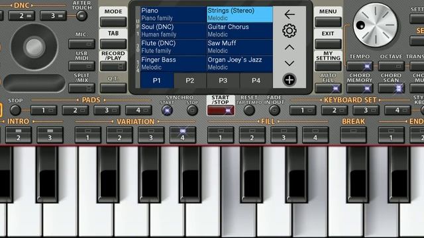Select Organ Joey's Jazz sound

(240, 63)
